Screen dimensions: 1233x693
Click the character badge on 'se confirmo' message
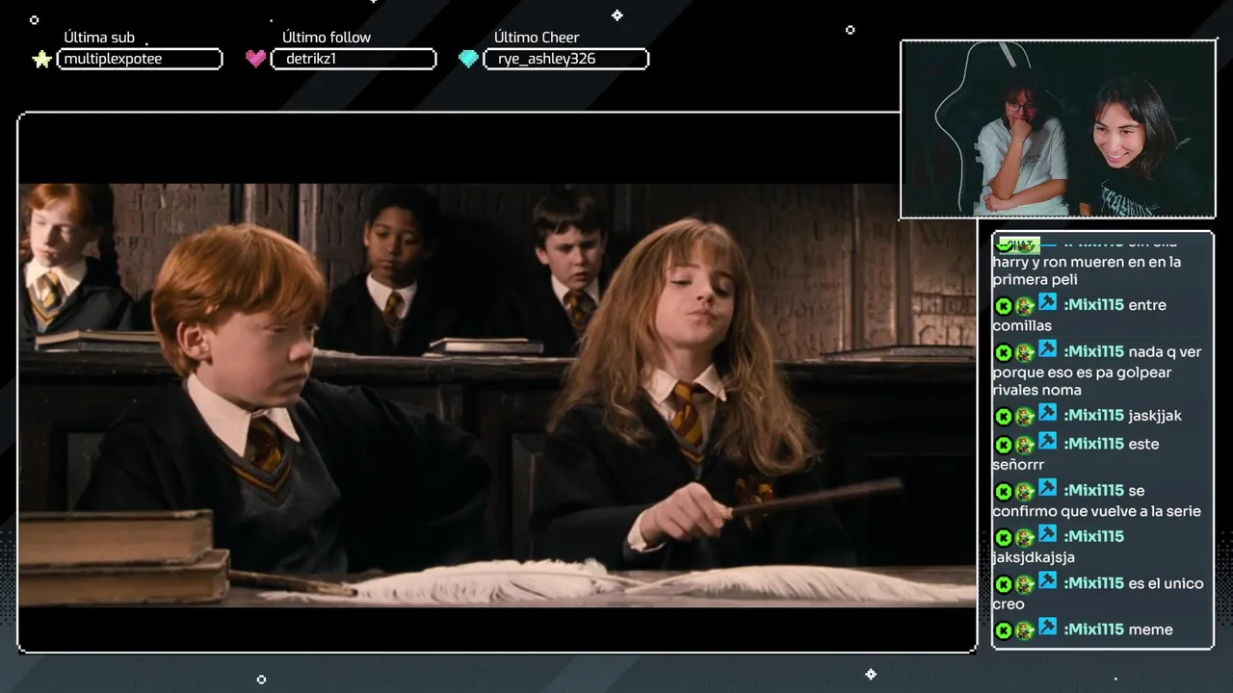coord(1025,492)
